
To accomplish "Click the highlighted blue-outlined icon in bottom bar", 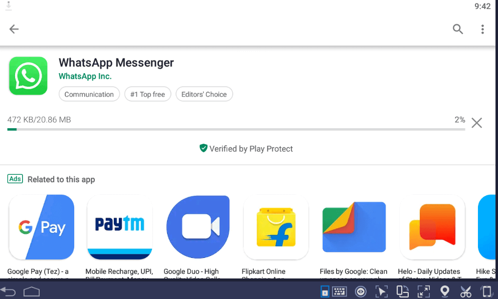I will (x=324, y=291).
